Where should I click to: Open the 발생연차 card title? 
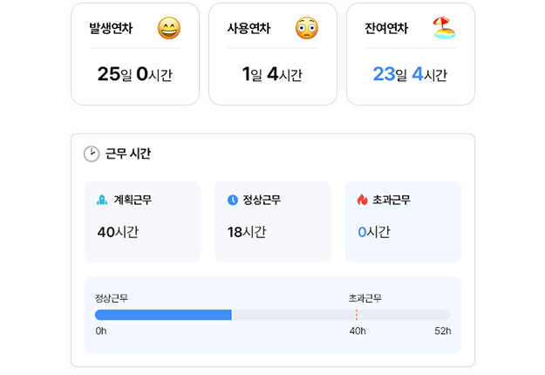(x=111, y=29)
